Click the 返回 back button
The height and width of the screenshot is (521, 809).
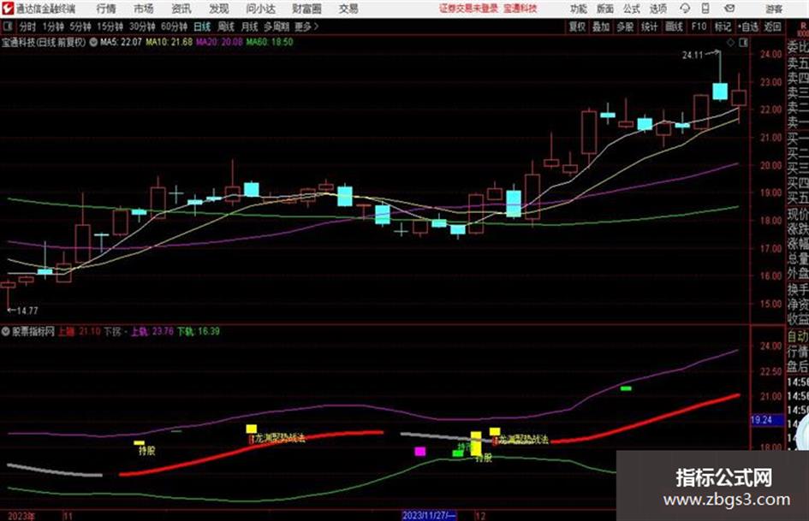pos(772,27)
